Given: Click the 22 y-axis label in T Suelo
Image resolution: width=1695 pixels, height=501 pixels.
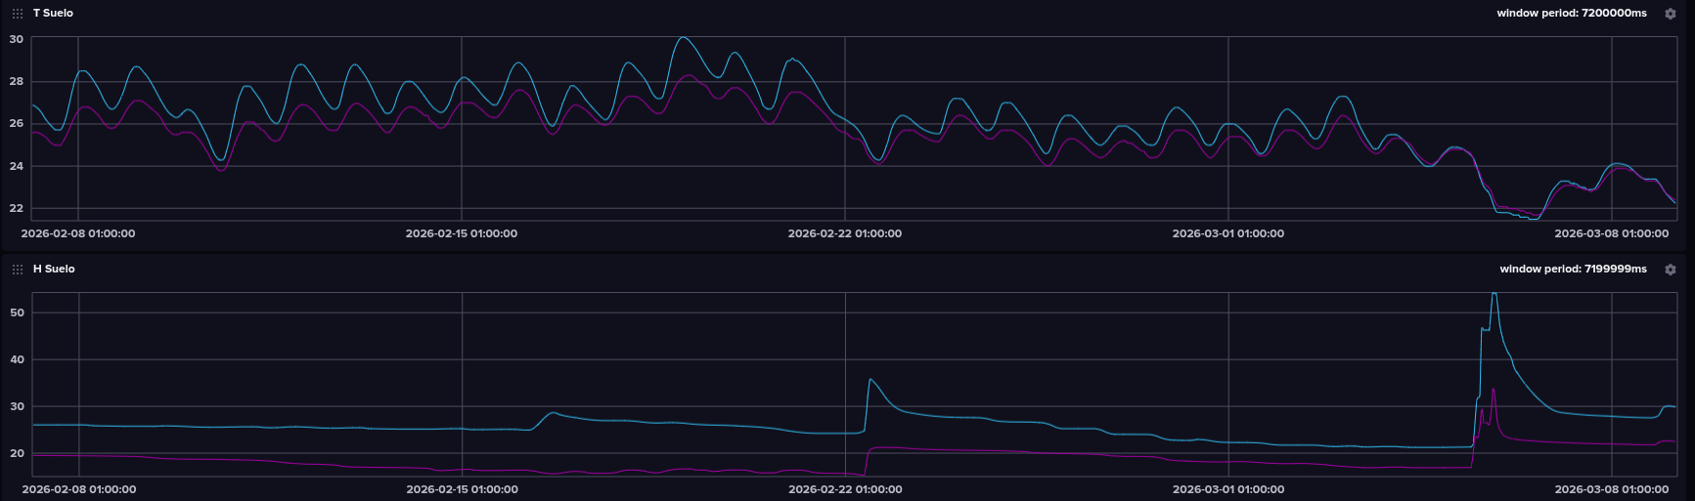Looking at the screenshot, I should (x=16, y=209).
